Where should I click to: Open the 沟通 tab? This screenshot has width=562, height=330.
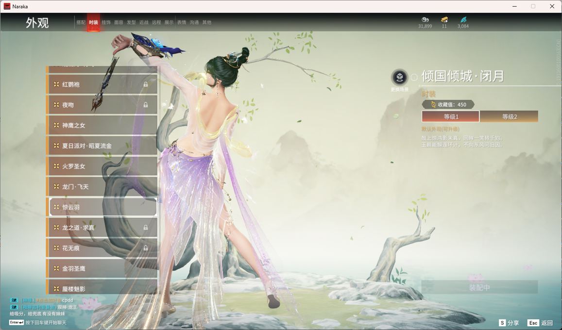coord(194,22)
